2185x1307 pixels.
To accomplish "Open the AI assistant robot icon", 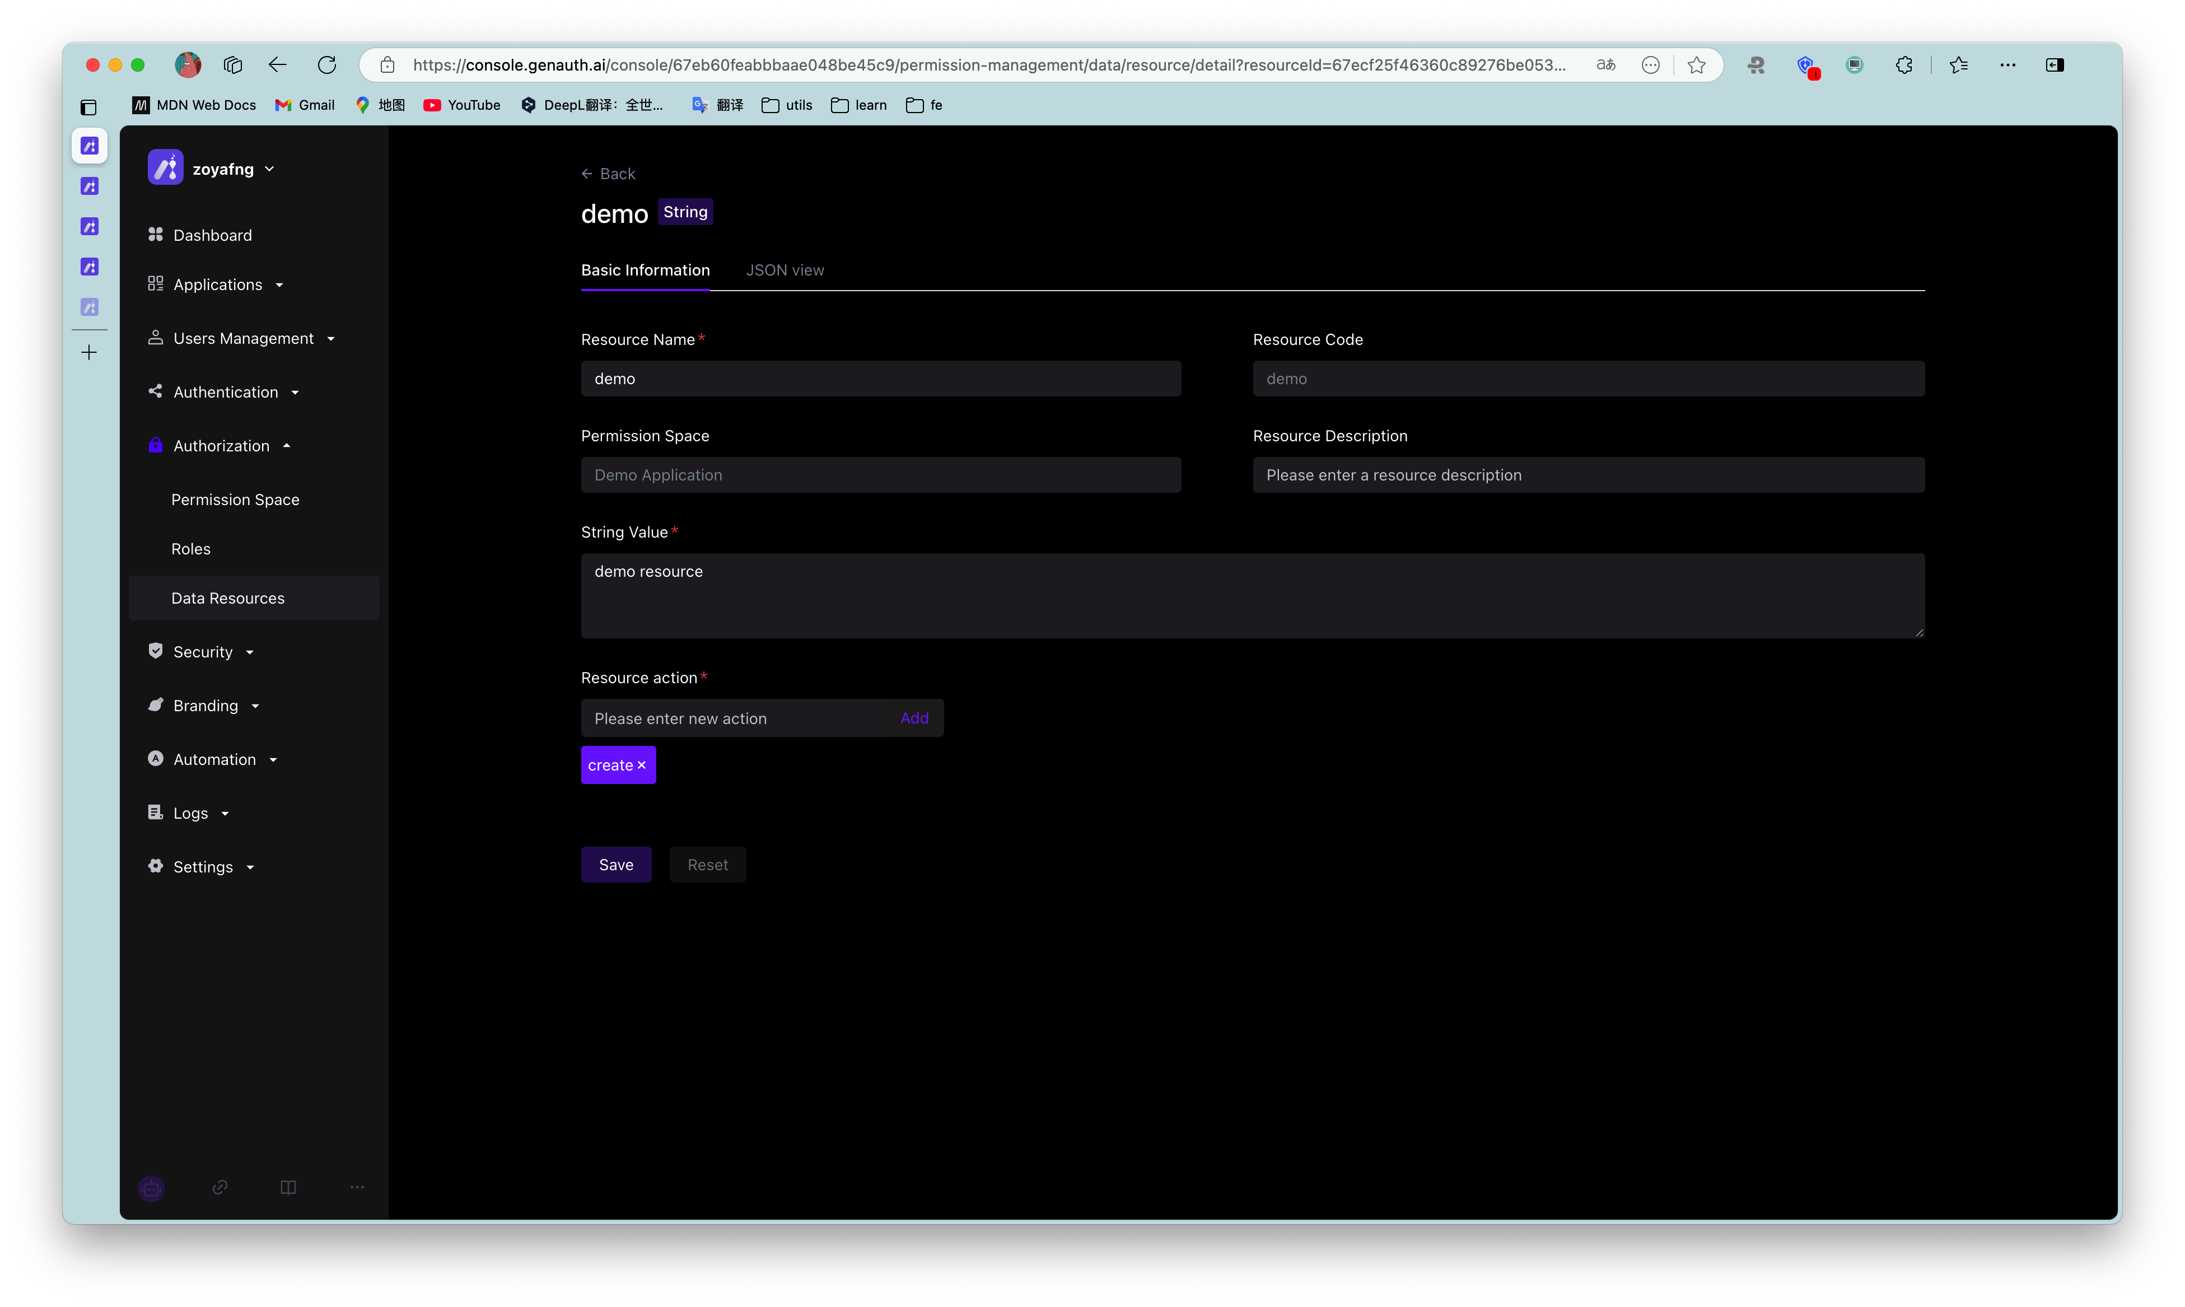I will [152, 1187].
